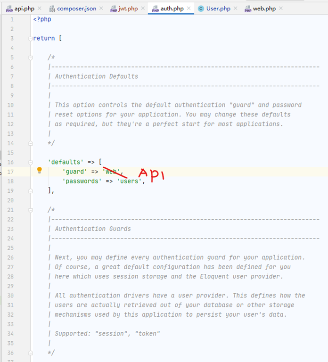
Task: Click line number 17 in the gutter
Action: pyautogui.click(x=11, y=172)
